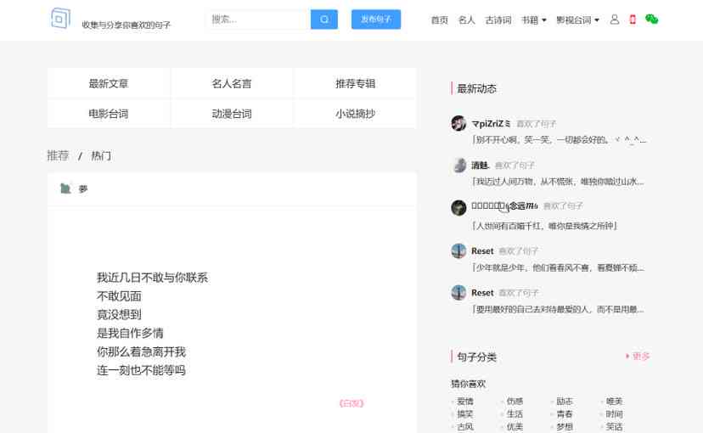Click the author name 梦
Image resolution: width=703 pixels, height=433 pixels.
tap(83, 188)
